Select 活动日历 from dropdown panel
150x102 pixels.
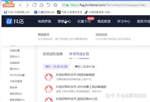pos(102,35)
